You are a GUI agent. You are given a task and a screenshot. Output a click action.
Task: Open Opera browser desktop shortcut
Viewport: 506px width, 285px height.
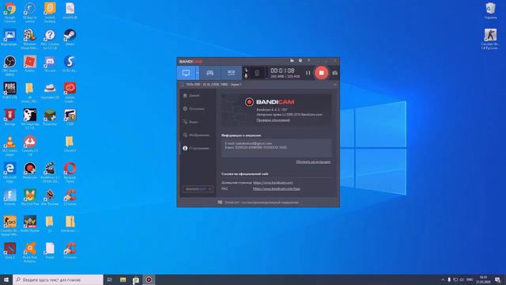(x=70, y=172)
